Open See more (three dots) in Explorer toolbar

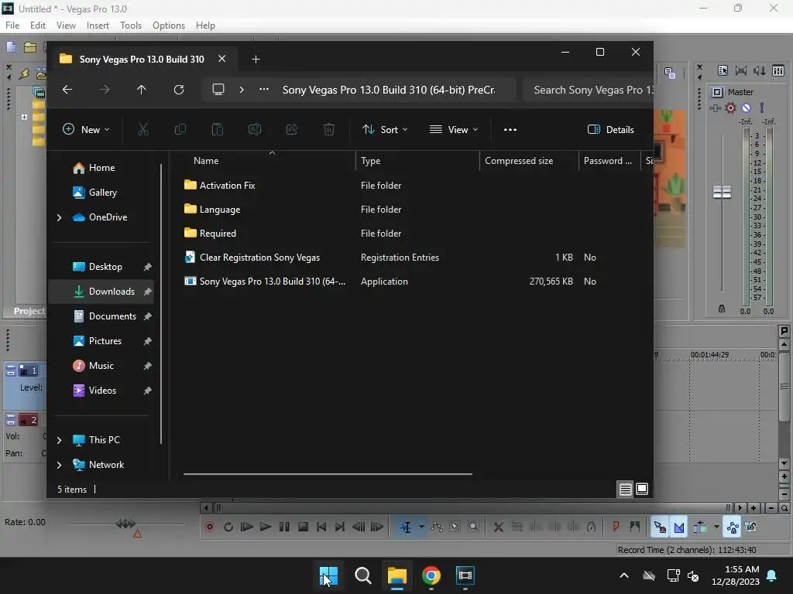(510, 130)
